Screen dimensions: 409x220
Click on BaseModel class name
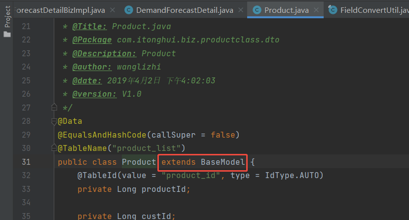tap(223, 162)
